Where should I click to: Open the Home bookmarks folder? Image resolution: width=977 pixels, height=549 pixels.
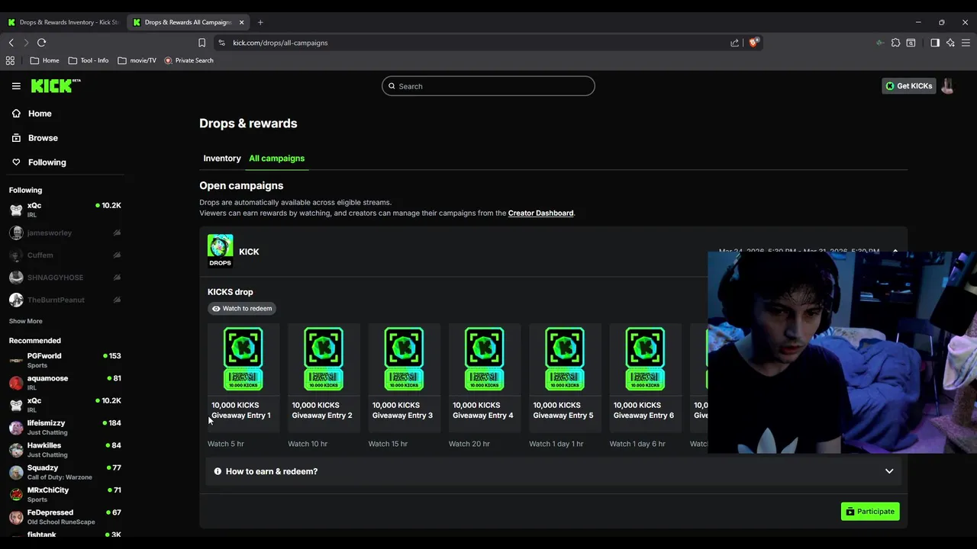[44, 60]
